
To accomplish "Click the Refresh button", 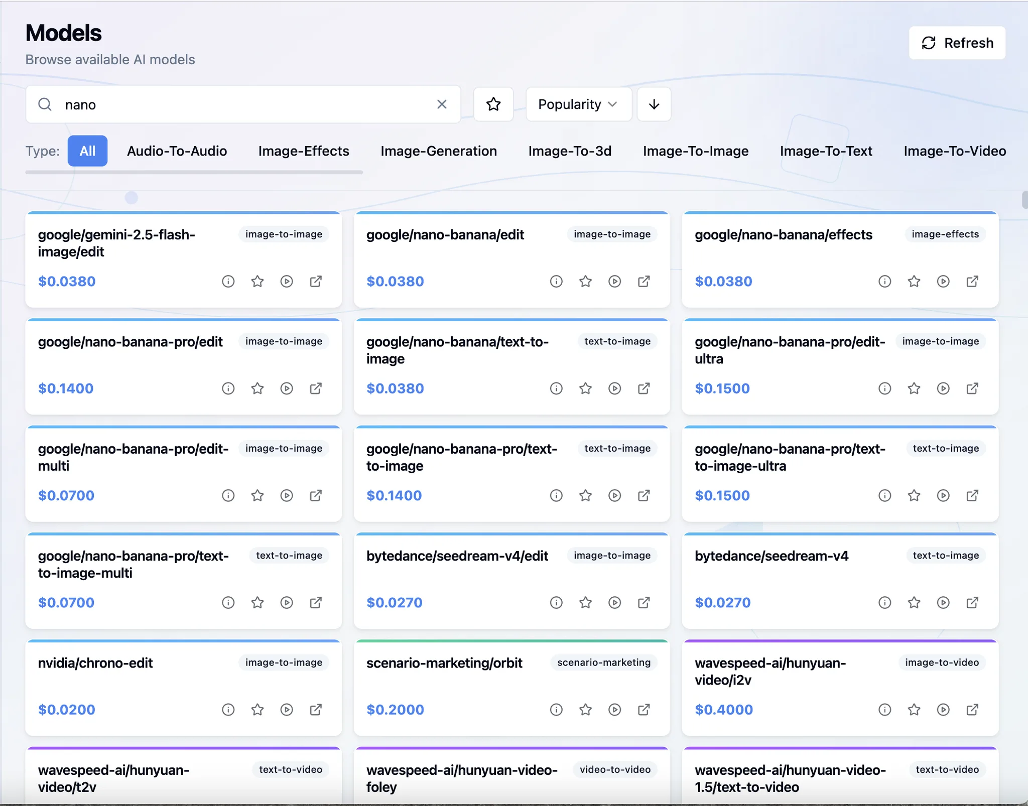I will click(957, 43).
